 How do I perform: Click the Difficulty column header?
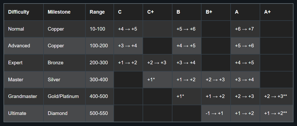pyautogui.click(x=19, y=12)
